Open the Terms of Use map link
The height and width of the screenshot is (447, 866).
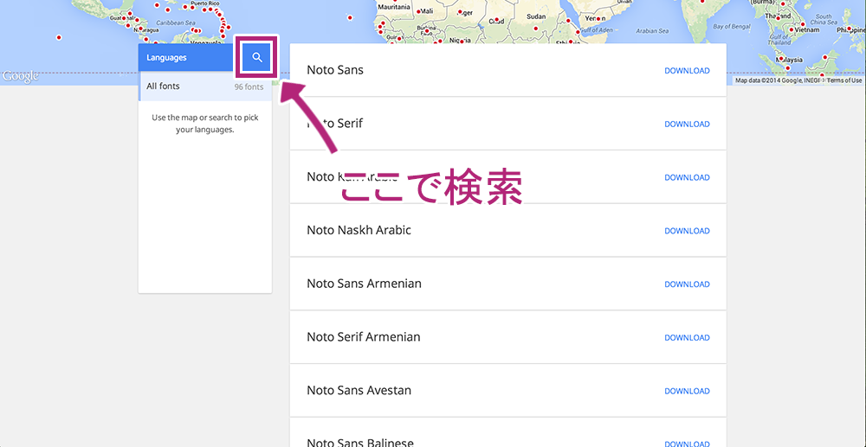tap(843, 80)
